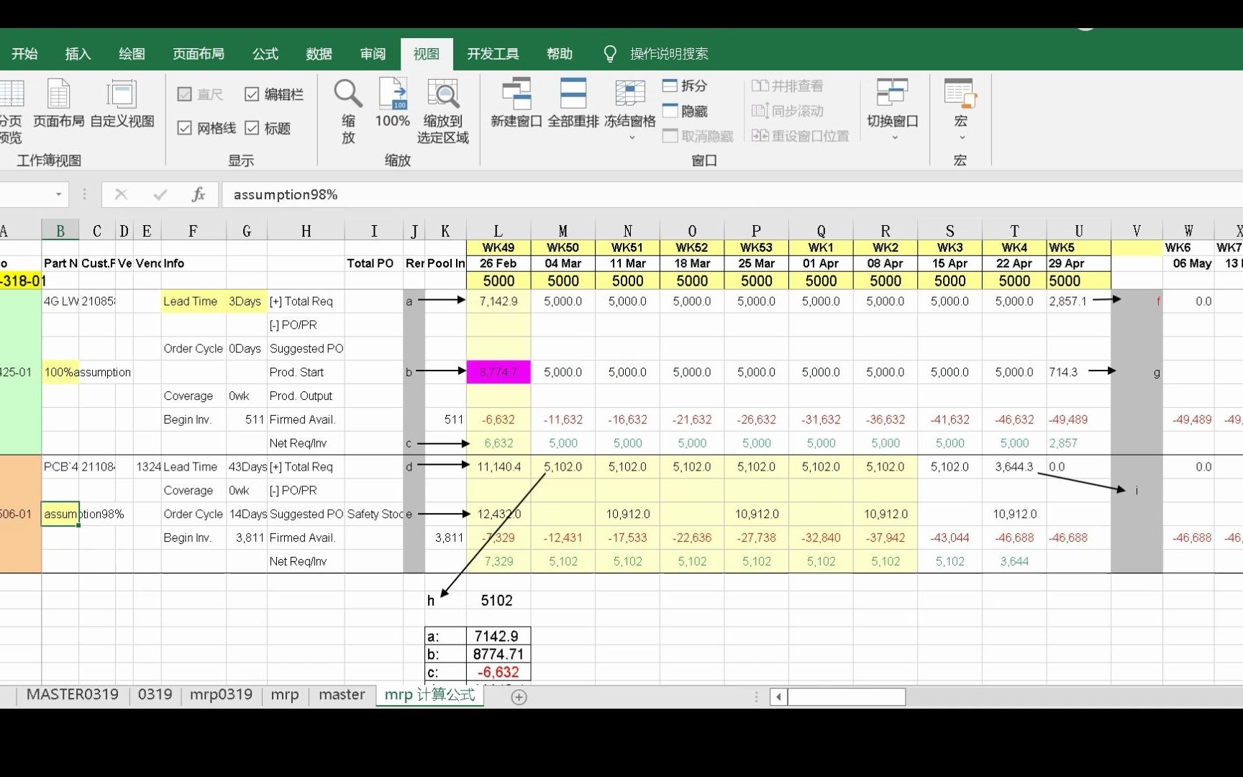Click Arrange All windows icon
Viewport: 1243px width, 777px height.
point(573,94)
